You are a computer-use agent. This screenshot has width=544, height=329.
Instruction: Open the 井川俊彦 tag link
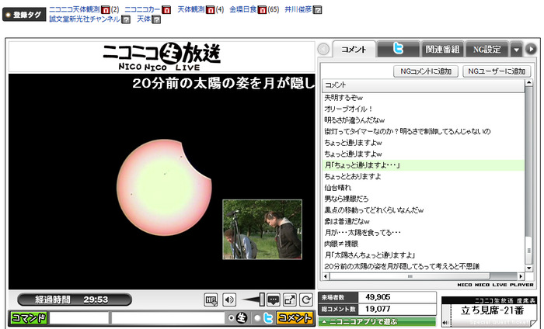[298, 9]
